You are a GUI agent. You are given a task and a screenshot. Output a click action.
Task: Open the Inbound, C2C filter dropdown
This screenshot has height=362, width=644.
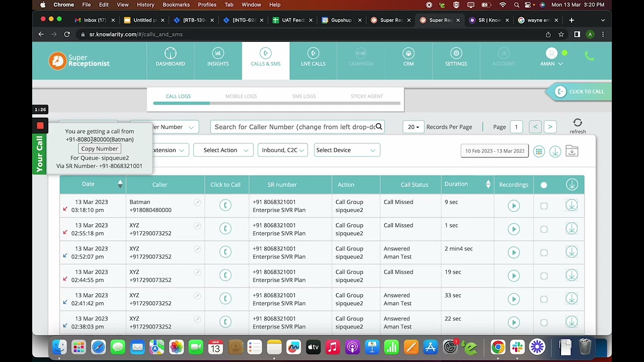(282, 150)
